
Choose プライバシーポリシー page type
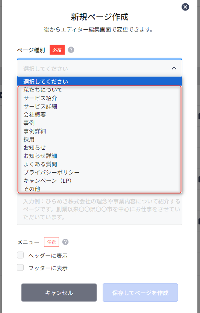(100, 172)
